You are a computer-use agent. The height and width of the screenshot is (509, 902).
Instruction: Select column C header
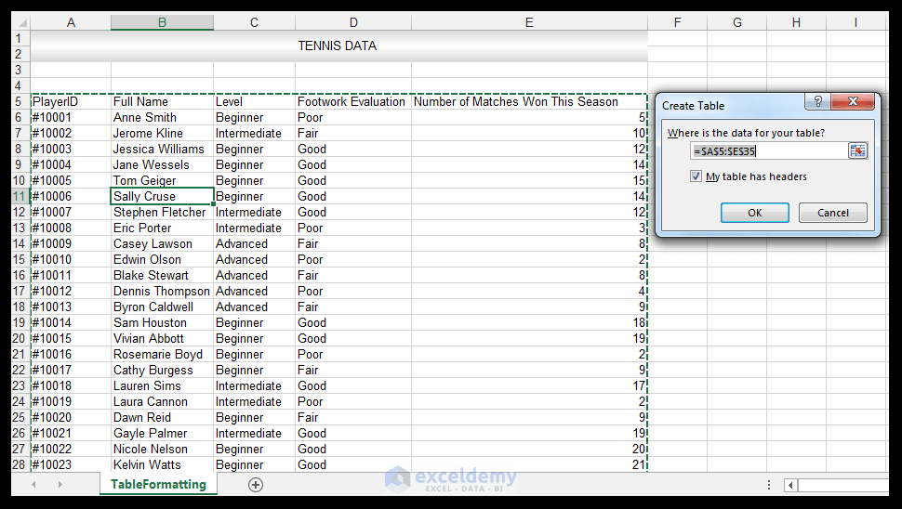(x=254, y=22)
